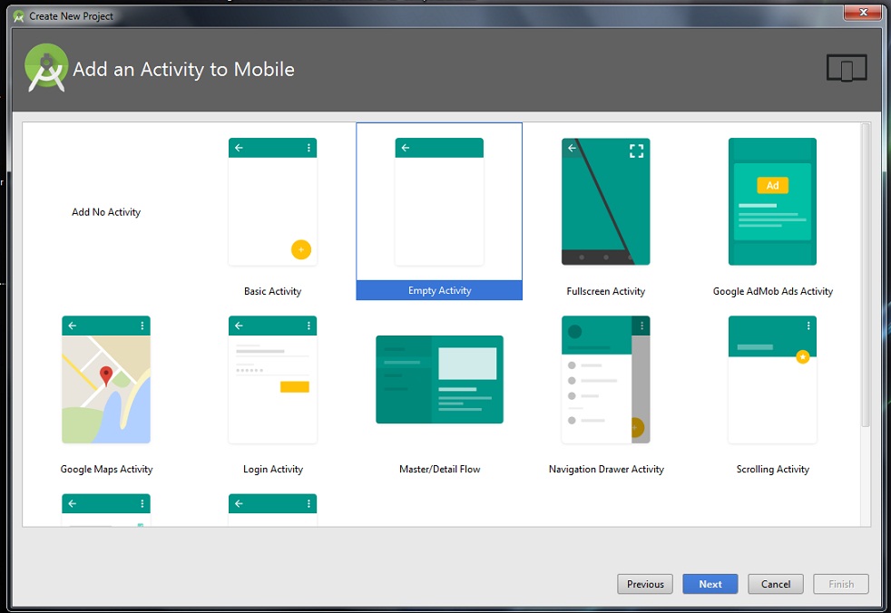Choose the Empty Activity template thumbnail
The image size is (891, 613).
click(x=439, y=201)
